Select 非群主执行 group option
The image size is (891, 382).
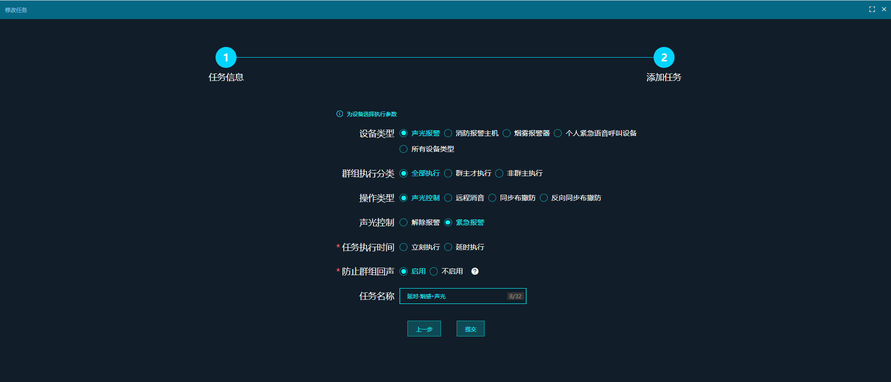[499, 173]
